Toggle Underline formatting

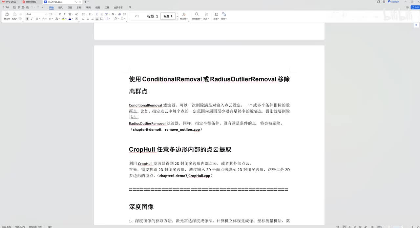37,19
